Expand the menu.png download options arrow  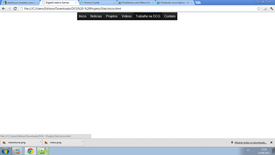coord(82,142)
